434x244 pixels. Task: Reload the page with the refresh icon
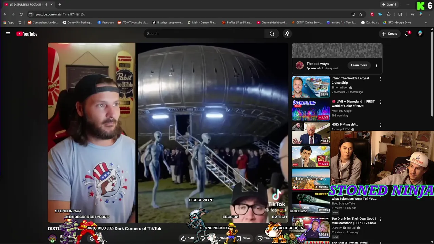tap(21, 14)
